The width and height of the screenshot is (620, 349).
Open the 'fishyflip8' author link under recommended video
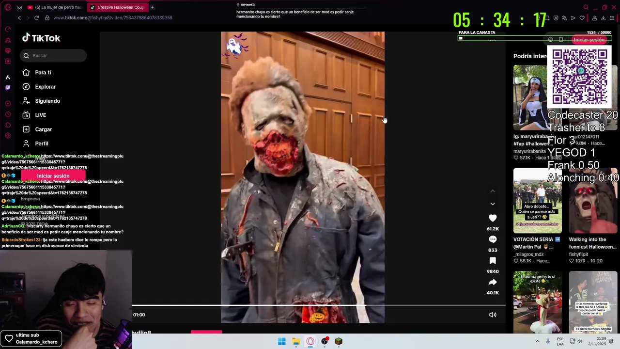pos(578,254)
